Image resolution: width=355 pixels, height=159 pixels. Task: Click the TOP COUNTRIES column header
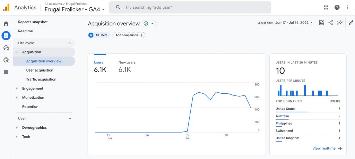click(x=289, y=101)
